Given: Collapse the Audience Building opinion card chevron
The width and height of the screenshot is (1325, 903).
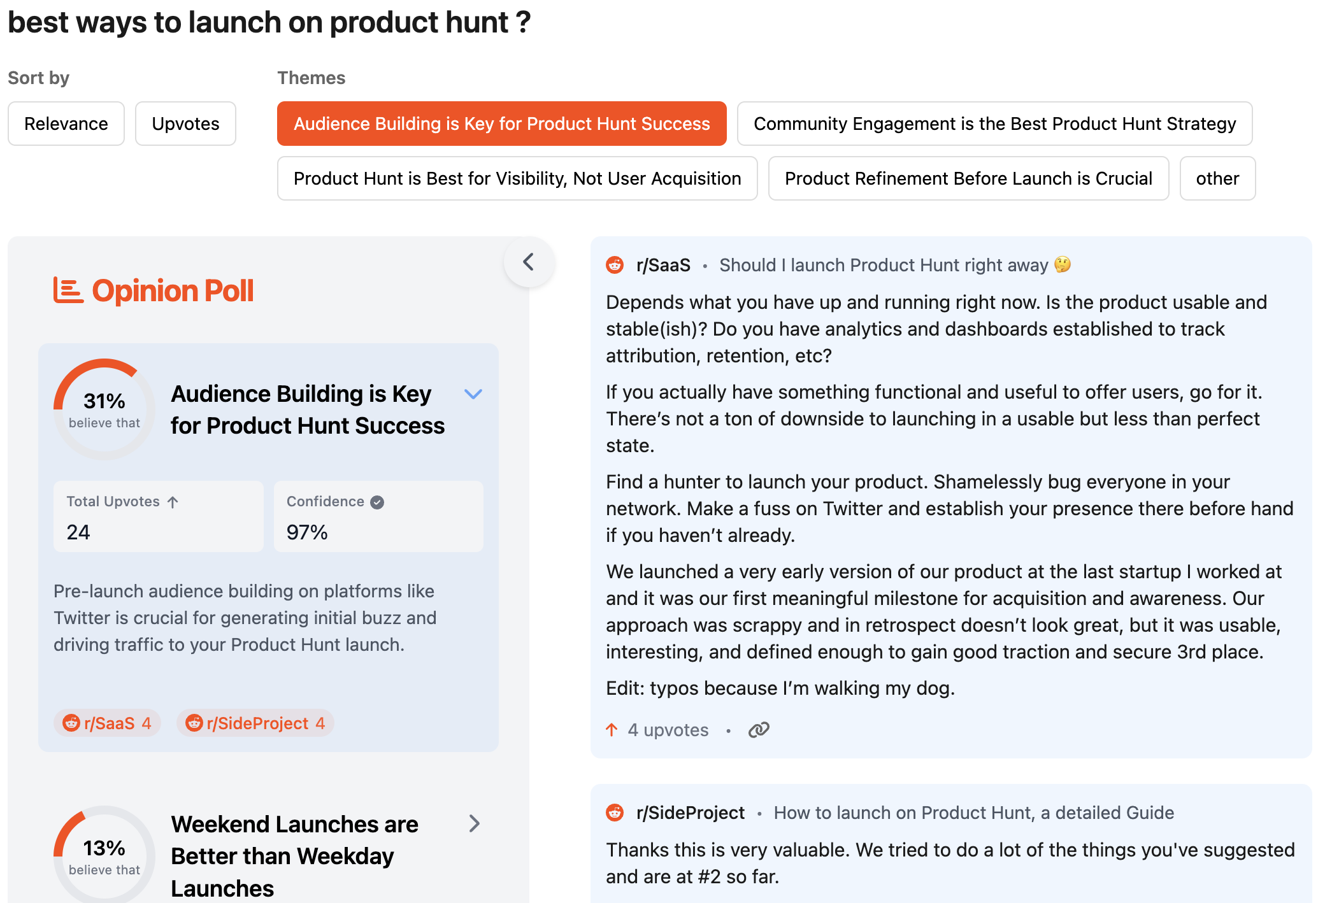Looking at the screenshot, I should (x=473, y=394).
